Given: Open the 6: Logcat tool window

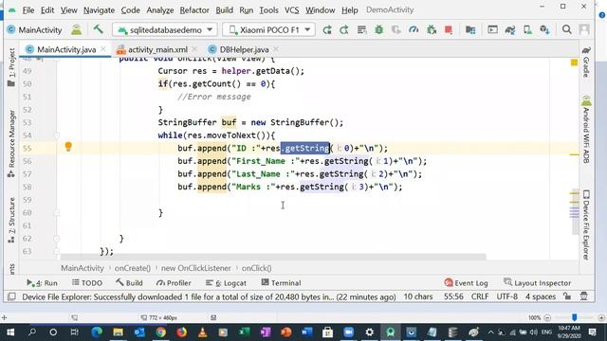Looking at the screenshot, I should tap(226, 283).
